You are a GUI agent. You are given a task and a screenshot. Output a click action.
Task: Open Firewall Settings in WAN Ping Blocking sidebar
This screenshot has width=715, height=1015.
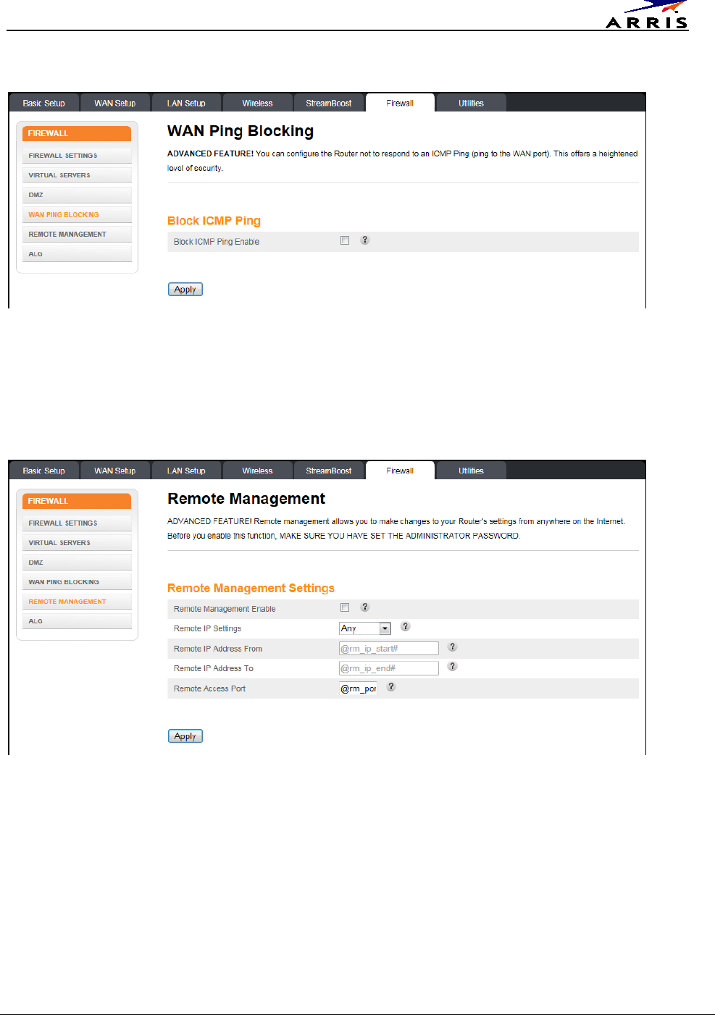click(77, 156)
